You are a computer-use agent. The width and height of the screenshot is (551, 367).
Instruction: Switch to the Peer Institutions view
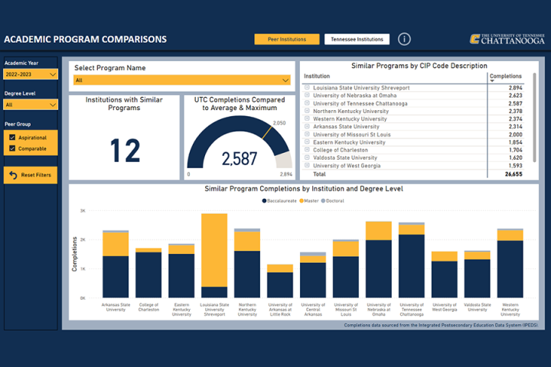pyautogui.click(x=287, y=39)
